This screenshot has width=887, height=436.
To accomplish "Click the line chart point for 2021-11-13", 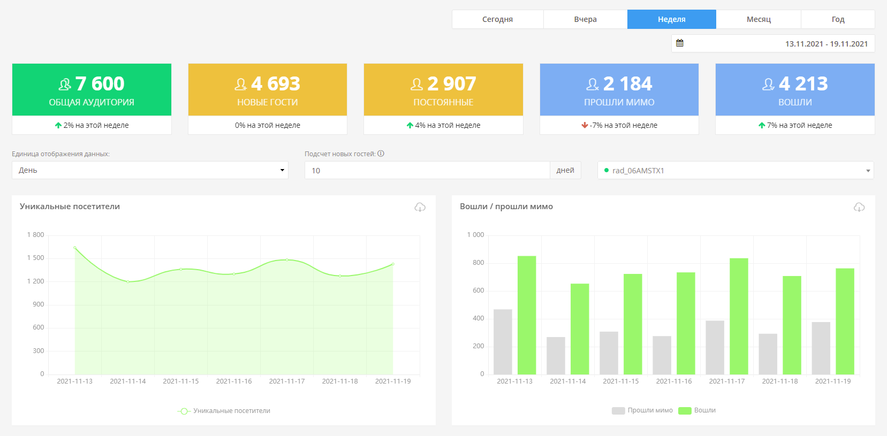I will (75, 248).
